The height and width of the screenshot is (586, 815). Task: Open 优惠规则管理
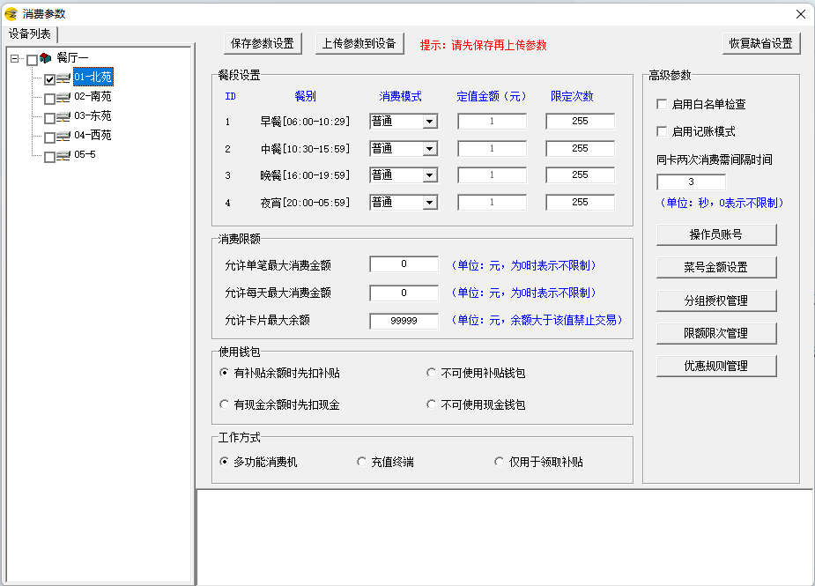[716, 366]
